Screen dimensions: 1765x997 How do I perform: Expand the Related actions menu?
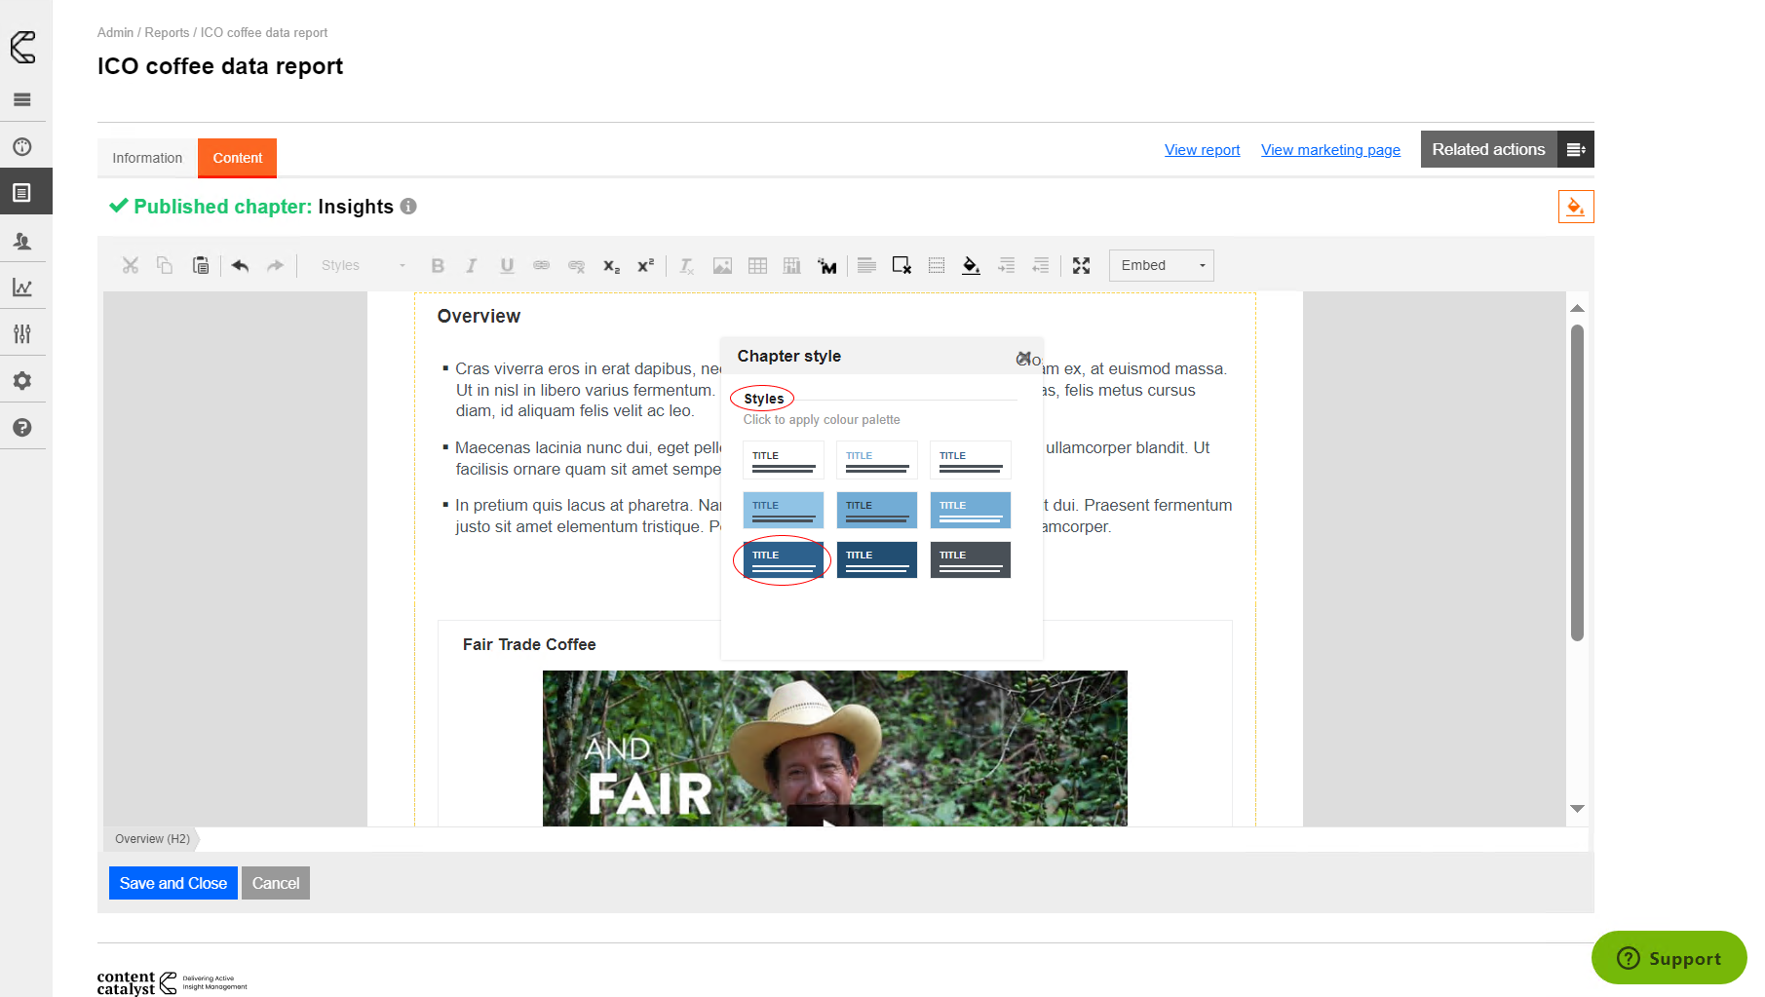(1575, 149)
